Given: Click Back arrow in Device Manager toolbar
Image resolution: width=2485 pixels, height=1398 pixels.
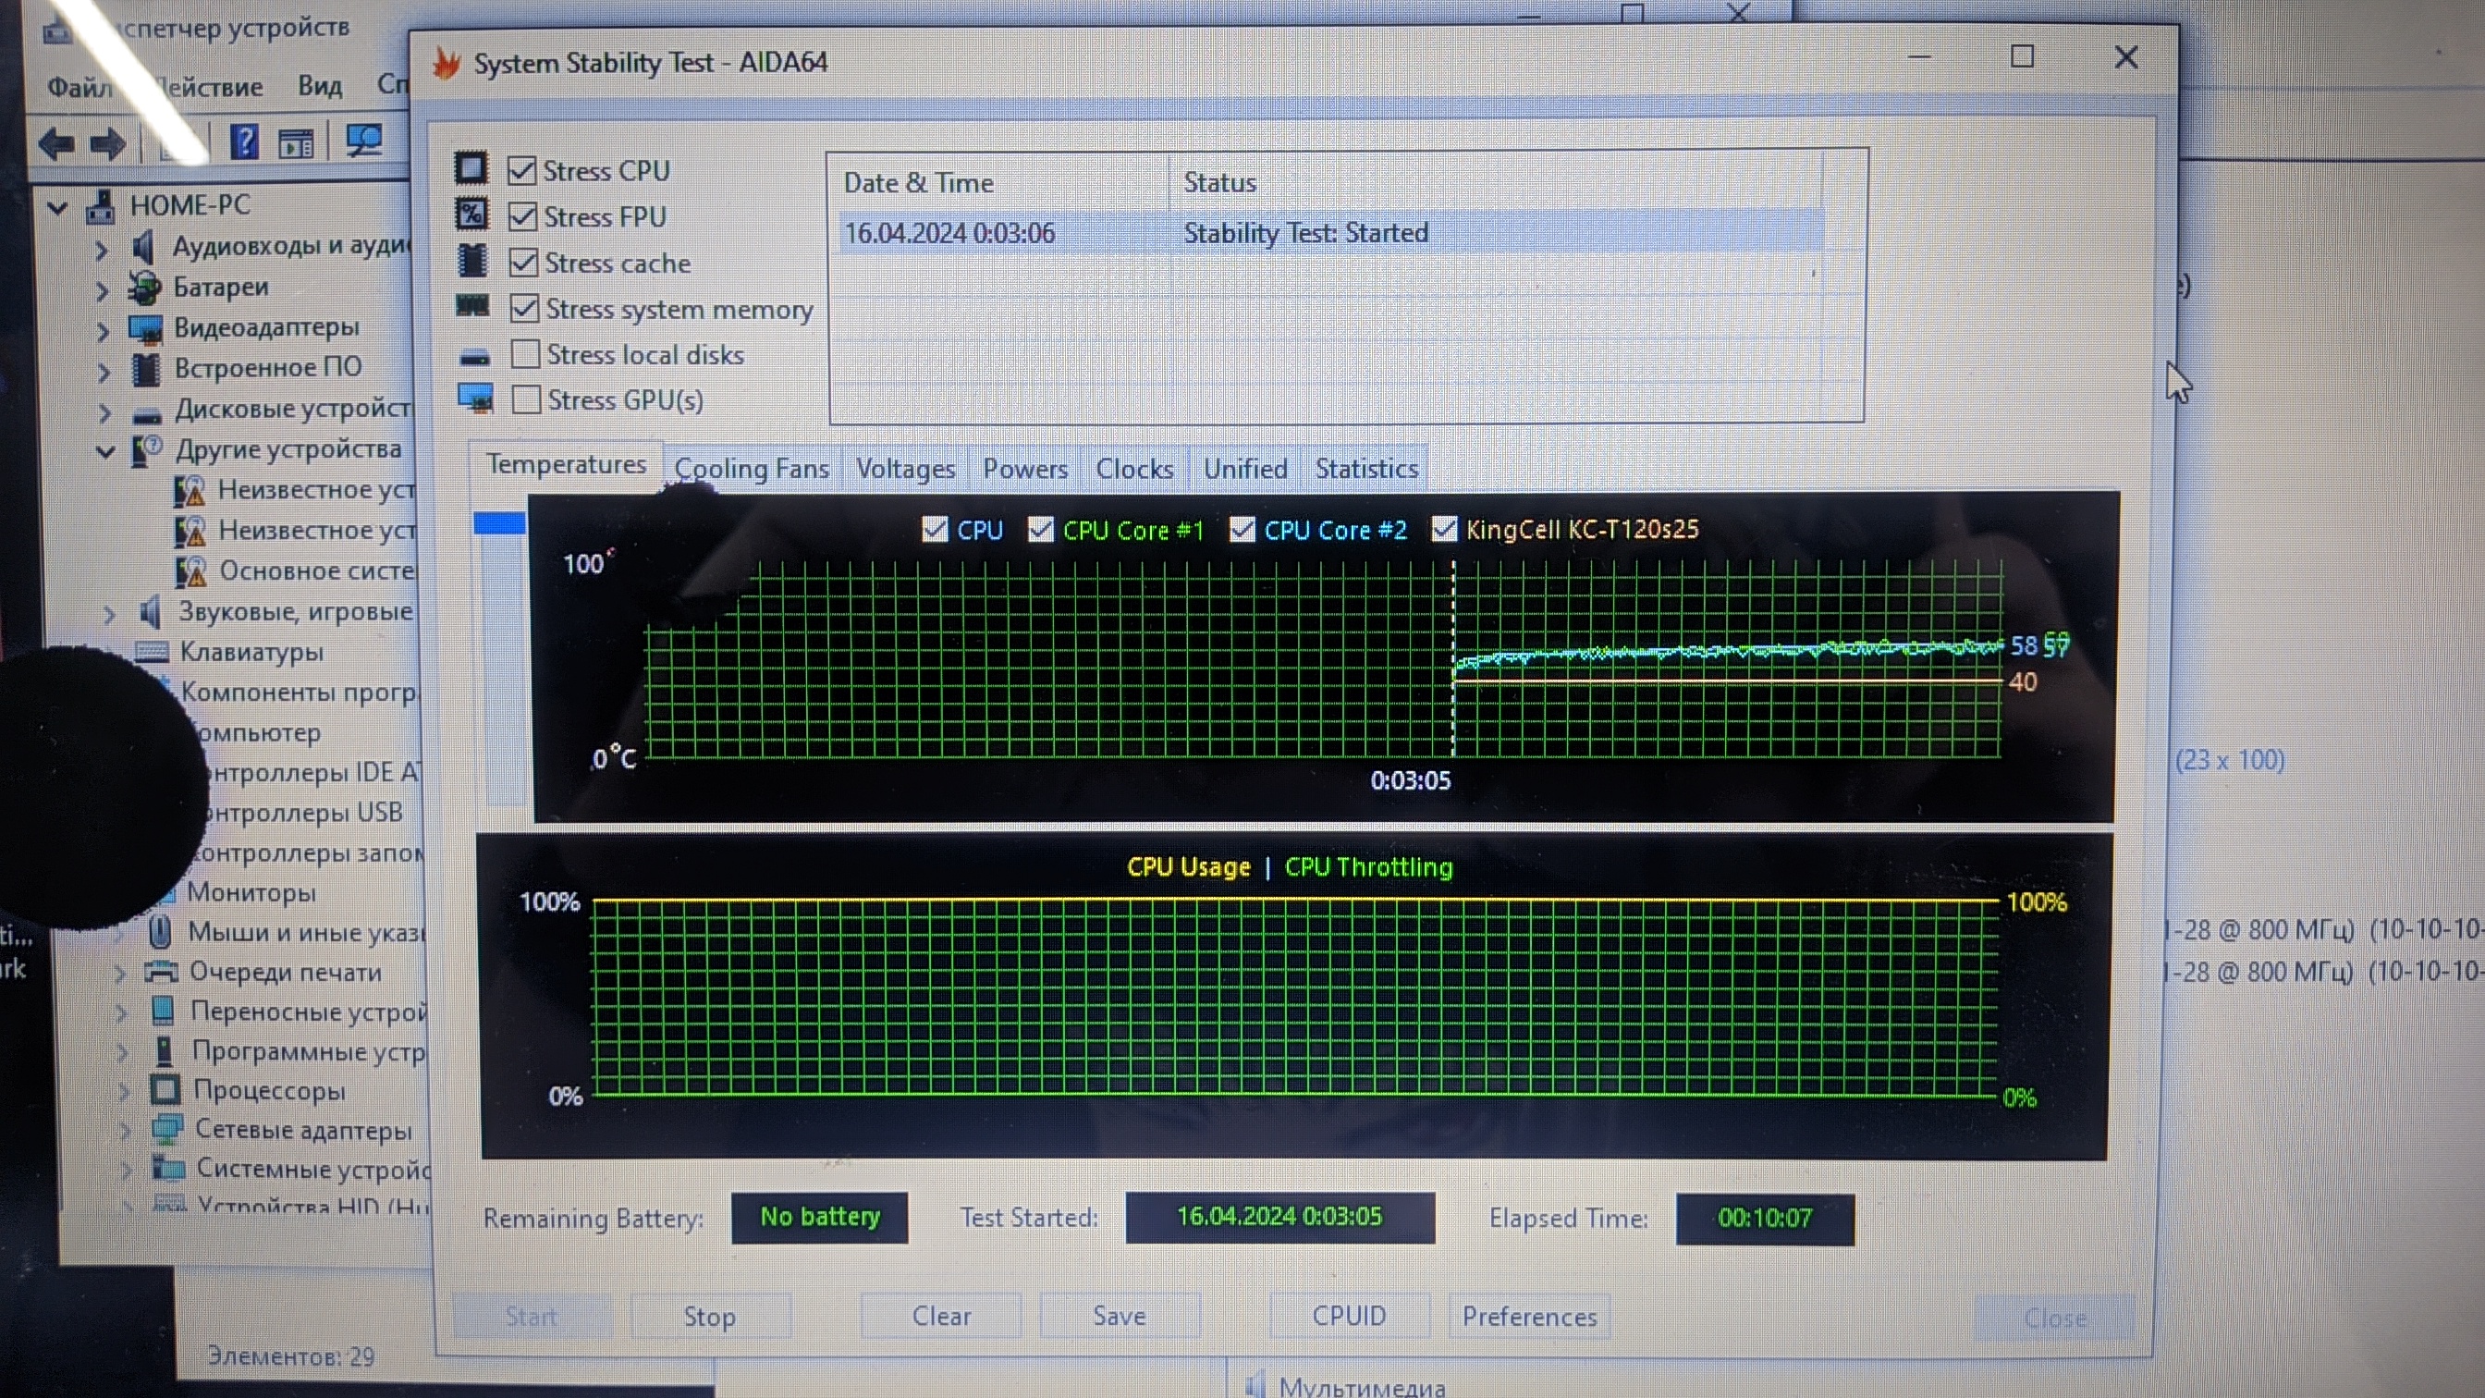Looking at the screenshot, I should pos(57,145).
